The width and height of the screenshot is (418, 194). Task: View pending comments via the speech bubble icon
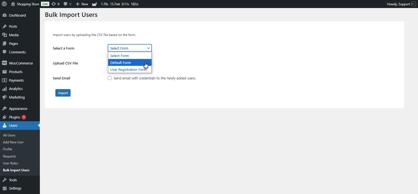click(66, 4)
